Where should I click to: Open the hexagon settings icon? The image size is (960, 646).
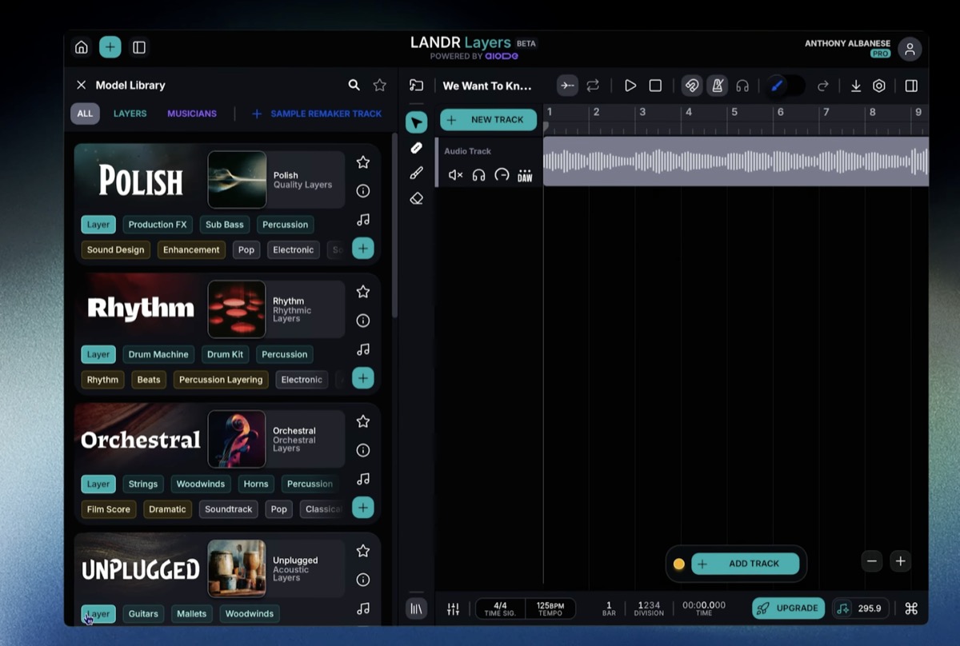click(879, 86)
